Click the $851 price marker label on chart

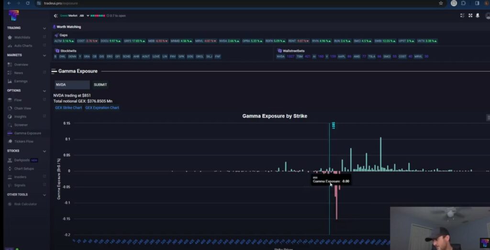coord(333,125)
